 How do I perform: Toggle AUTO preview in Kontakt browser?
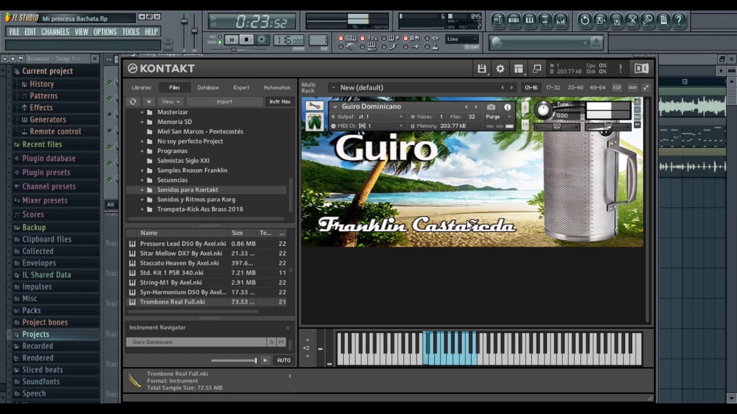click(284, 361)
